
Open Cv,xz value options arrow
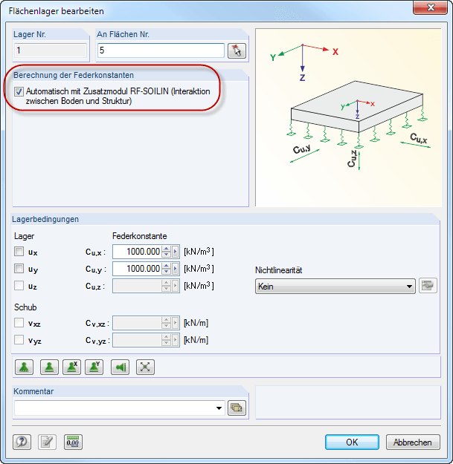point(176,323)
